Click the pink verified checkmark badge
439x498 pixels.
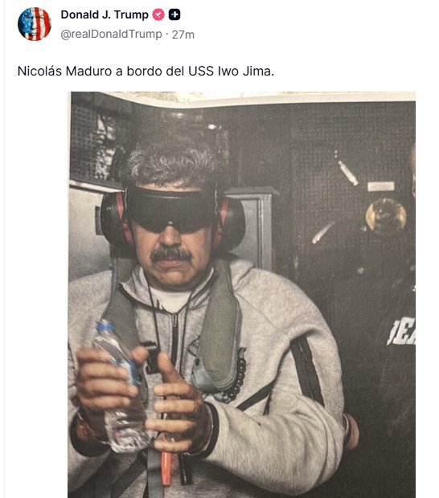click(158, 14)
